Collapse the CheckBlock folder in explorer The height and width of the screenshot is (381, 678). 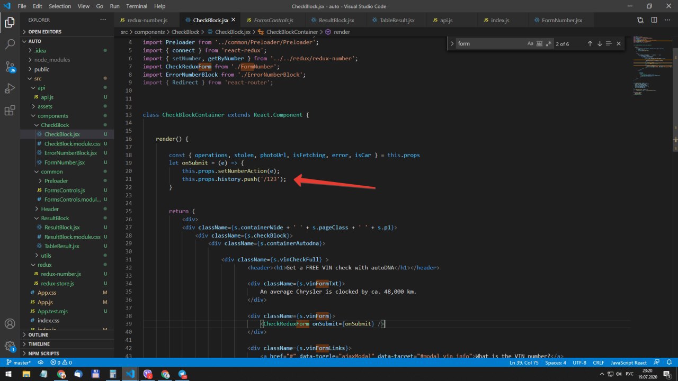pyautogui.click(x=55, y=125)
